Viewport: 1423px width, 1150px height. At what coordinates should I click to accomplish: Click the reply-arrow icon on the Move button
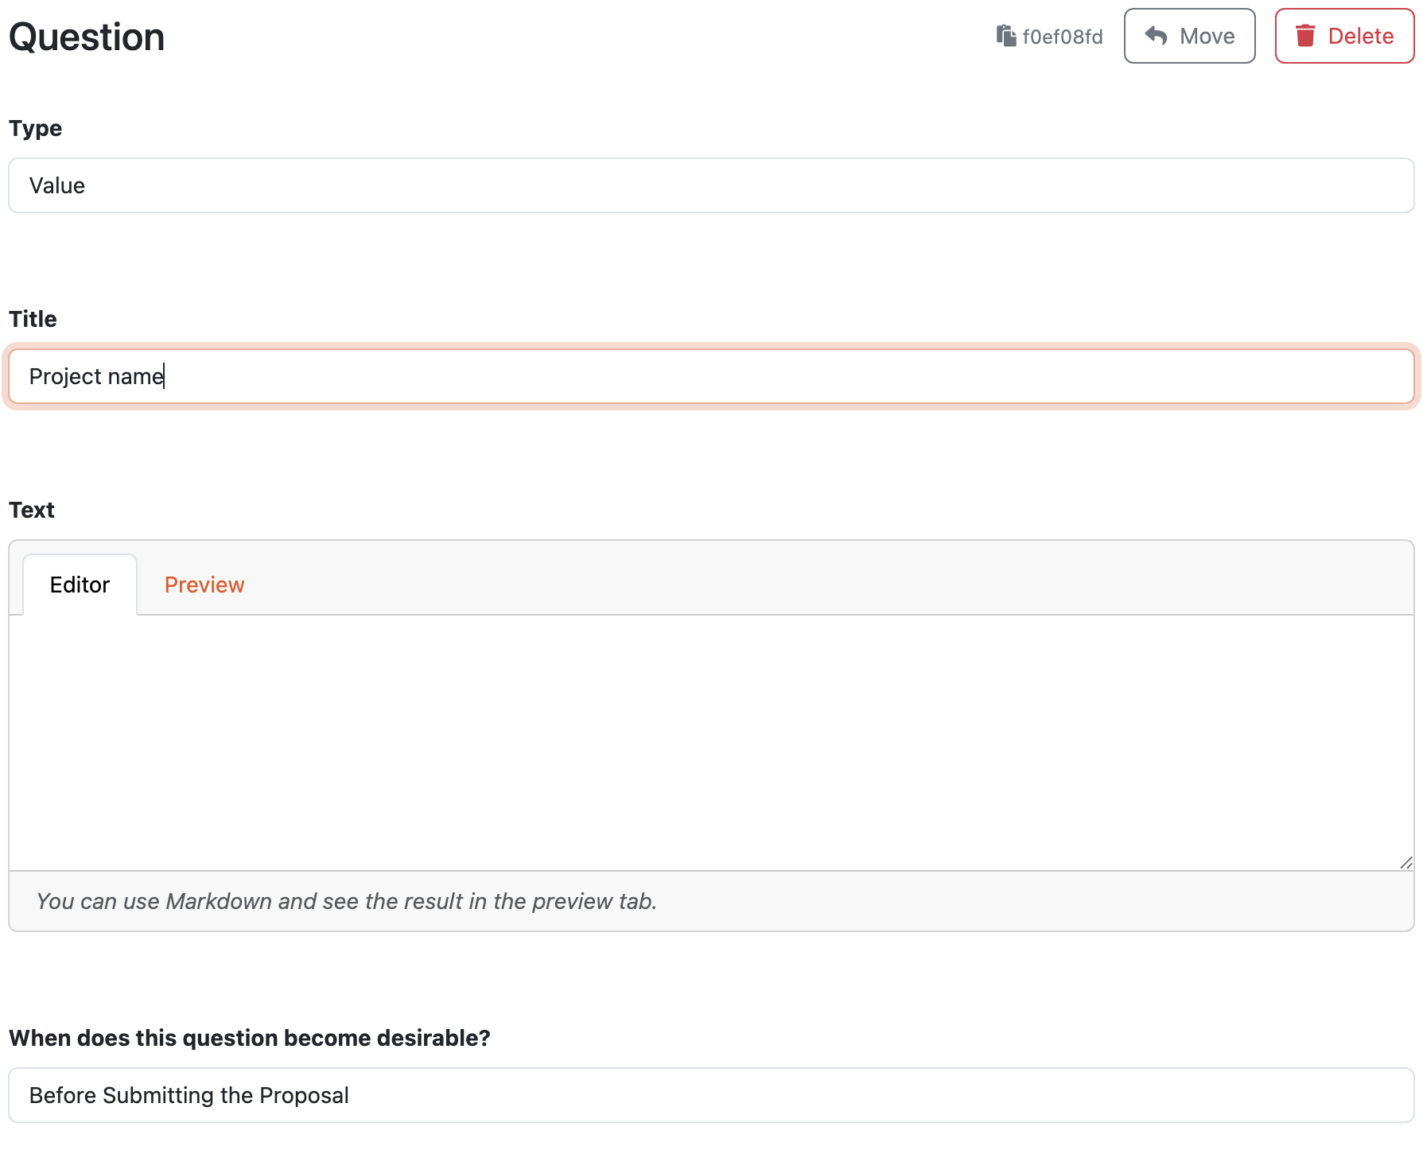pyautogui.click(x=1156, y=36)
